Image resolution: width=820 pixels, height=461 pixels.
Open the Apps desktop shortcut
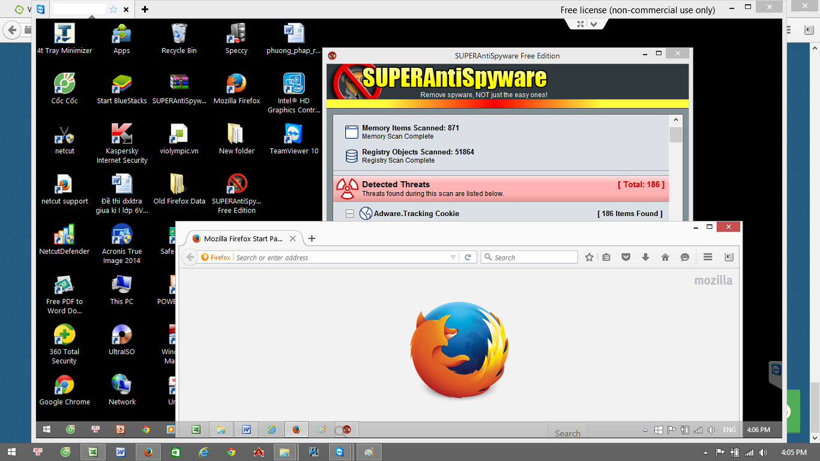point(122,38)
